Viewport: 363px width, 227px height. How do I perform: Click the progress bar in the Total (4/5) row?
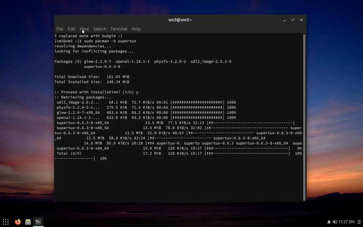pyautogui.click(x=247, y=154)
